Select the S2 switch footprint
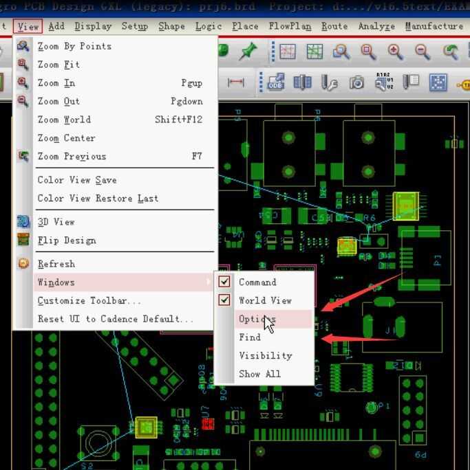Screen dimensions: 470x470 click(x=98, y=443)
